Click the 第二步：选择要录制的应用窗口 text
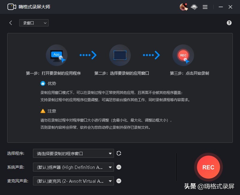The width and height of the screenshot is (240, 195). 121,73
